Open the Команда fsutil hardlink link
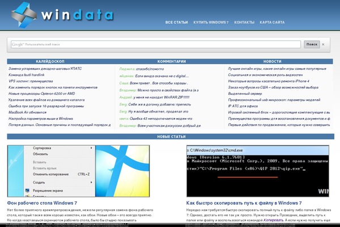Viewport: 340px width, 227px height. coord(27,75)
